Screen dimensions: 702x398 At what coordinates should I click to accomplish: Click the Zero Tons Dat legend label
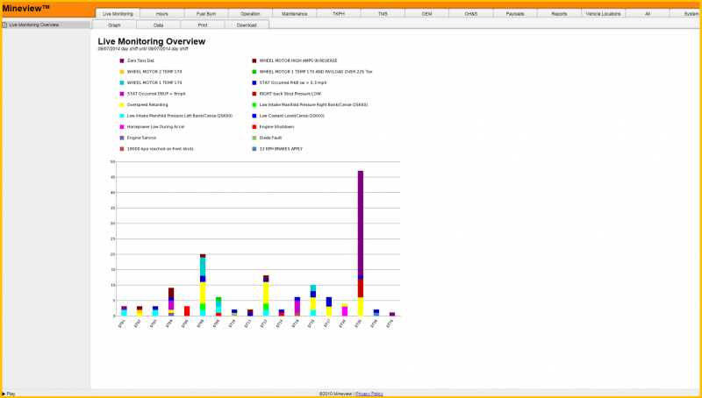(x=140, y=60)
